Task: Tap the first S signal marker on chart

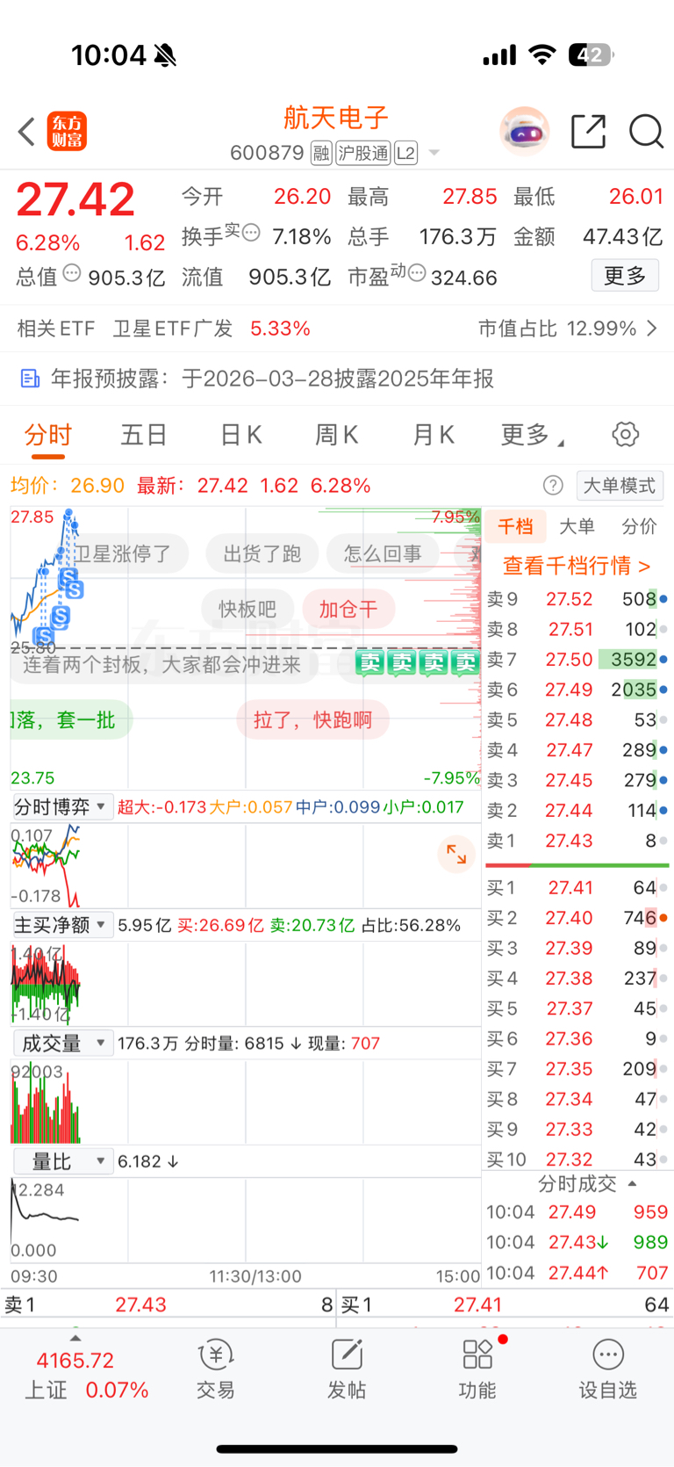Action: [42, 636]
